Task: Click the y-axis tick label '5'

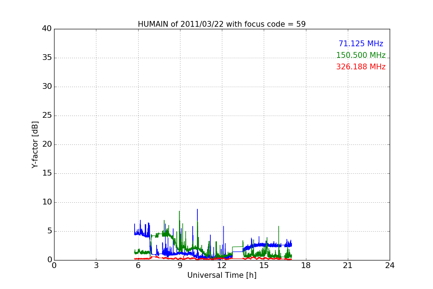Action: pyautogui.click(x=49, y=231)
